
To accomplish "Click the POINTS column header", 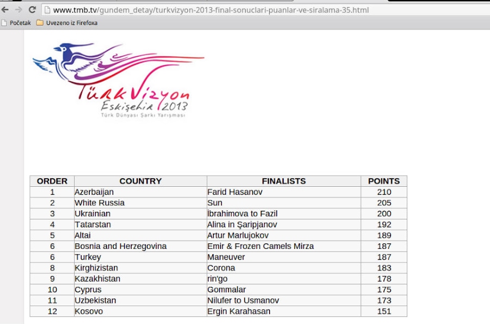I will click(384, 181).
